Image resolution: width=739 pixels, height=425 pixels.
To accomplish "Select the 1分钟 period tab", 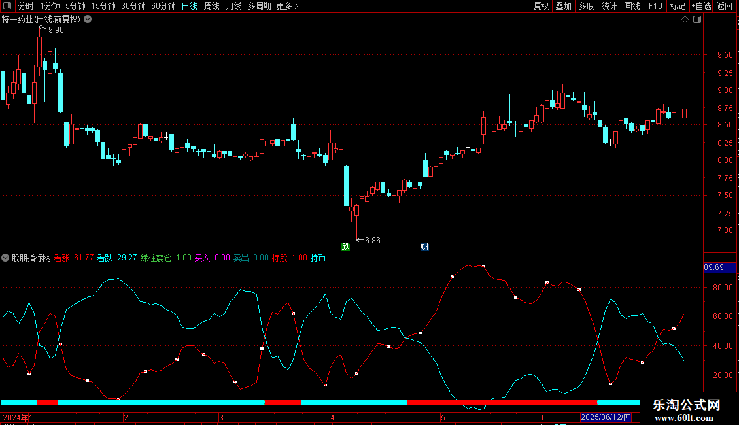I will (x=50, y=6).
